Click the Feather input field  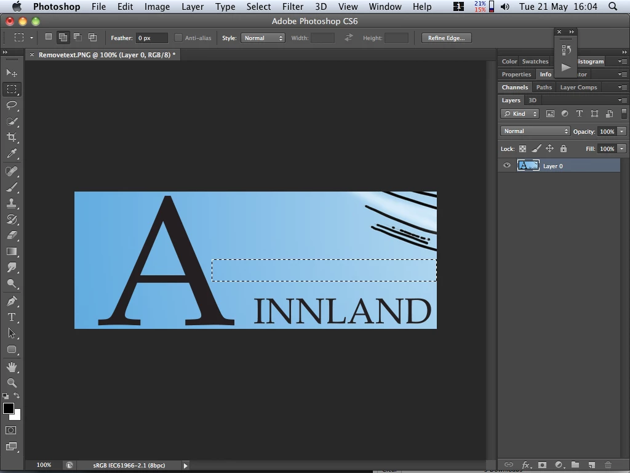pos(151,38)
